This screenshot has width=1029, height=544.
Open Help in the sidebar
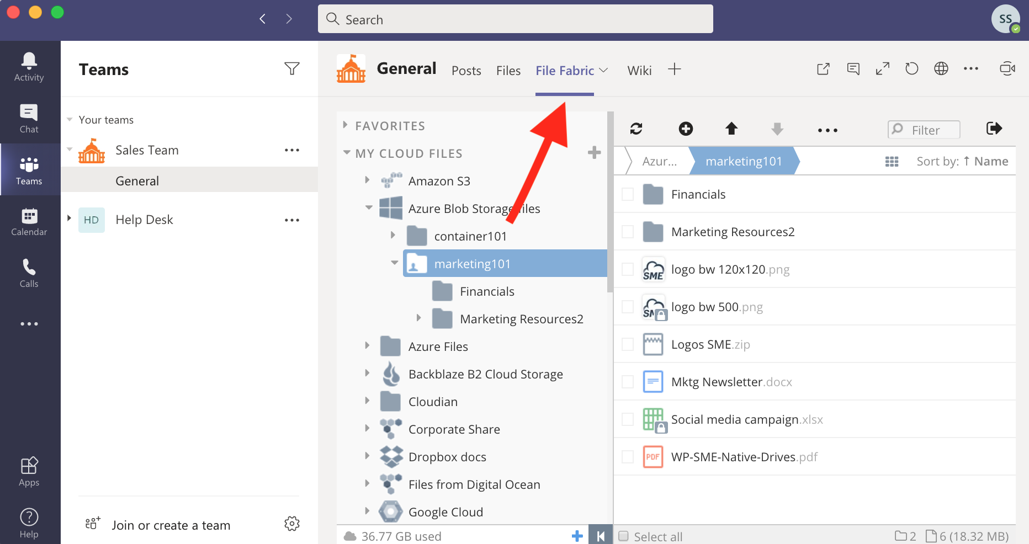29,522
